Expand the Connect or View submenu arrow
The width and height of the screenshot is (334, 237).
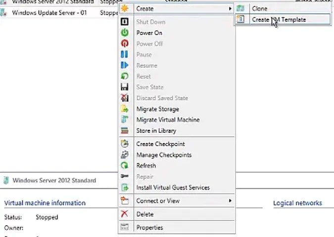(x=230, y=200)
